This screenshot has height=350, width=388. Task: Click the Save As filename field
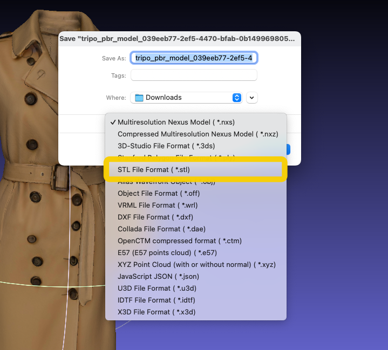(x=194, y=58)
